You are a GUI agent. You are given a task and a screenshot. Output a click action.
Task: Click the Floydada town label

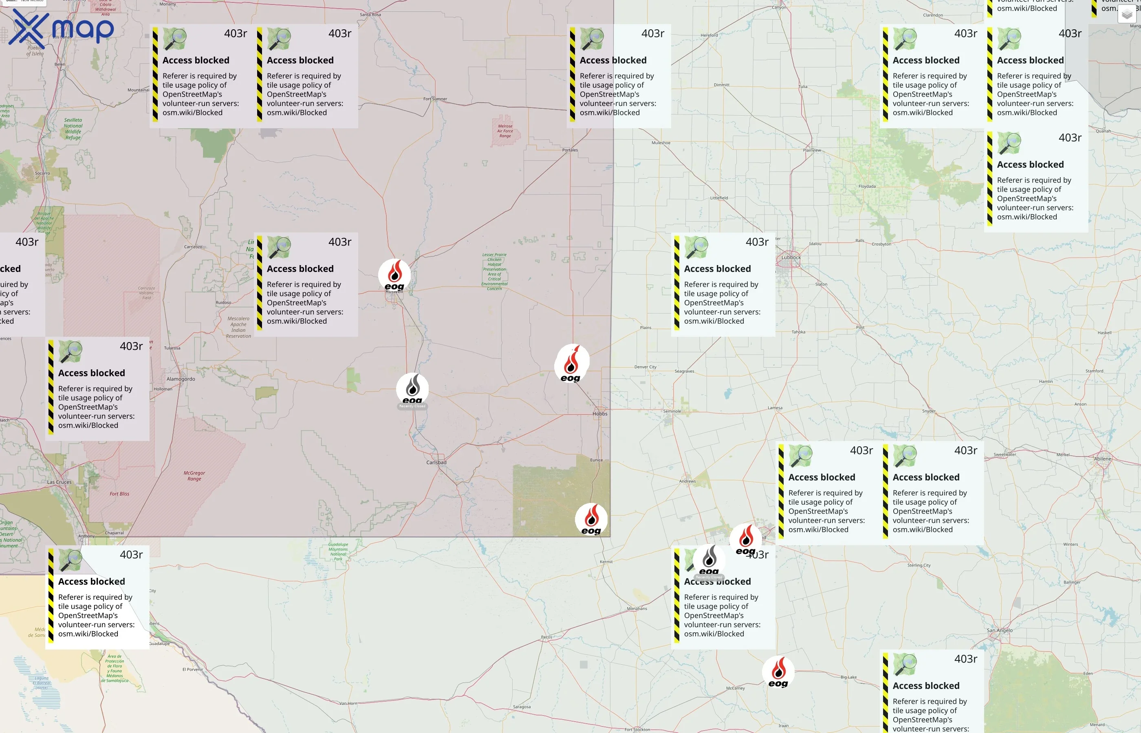click(x=867, y=186)
